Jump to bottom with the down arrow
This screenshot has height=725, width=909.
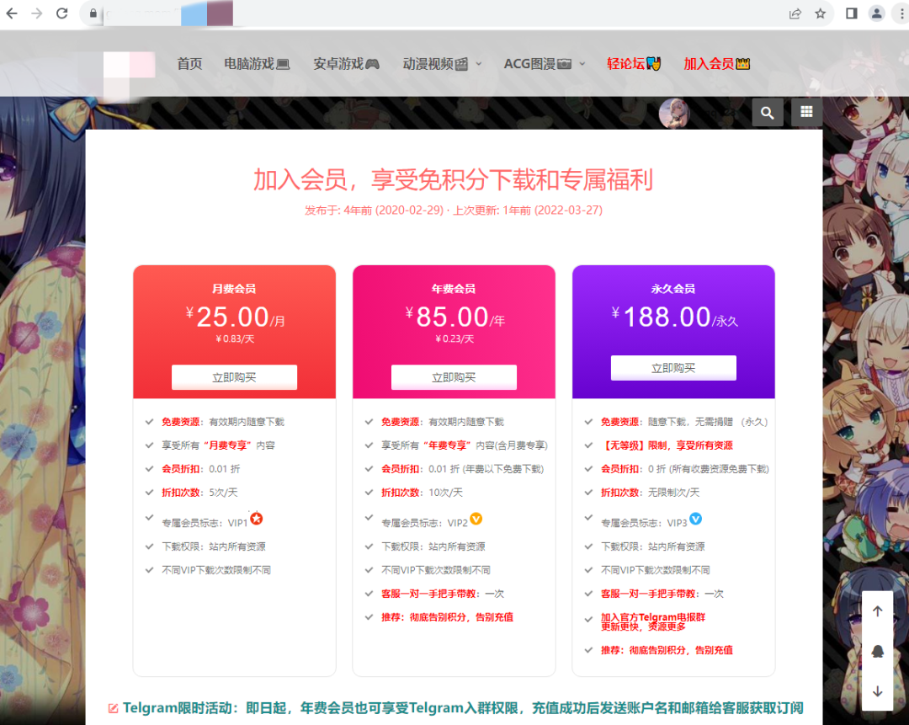(878, 691)
